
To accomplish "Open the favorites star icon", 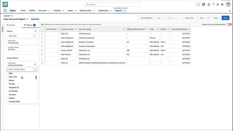I will tap(196, 4).
